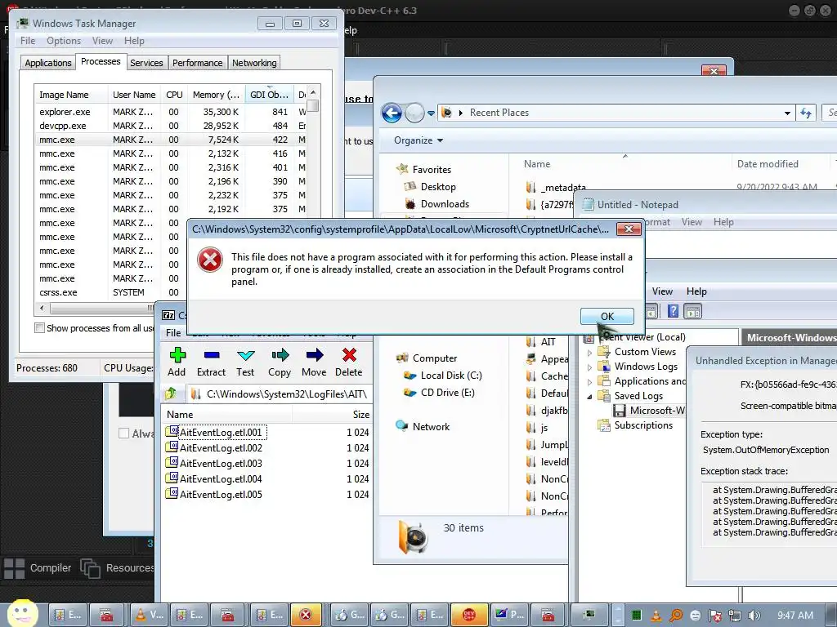837x627 pixels.
Task: Sort processes by Image Name column
Action: (x=71, y=95)
